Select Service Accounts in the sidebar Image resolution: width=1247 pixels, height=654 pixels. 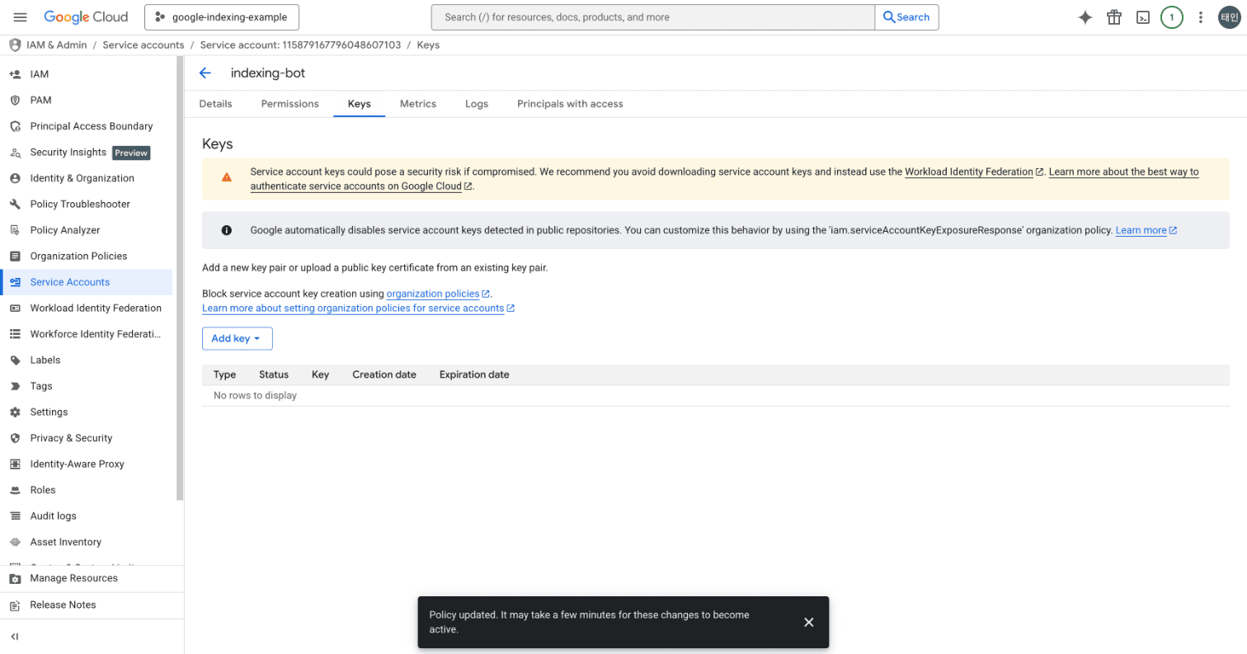(87, 282)
